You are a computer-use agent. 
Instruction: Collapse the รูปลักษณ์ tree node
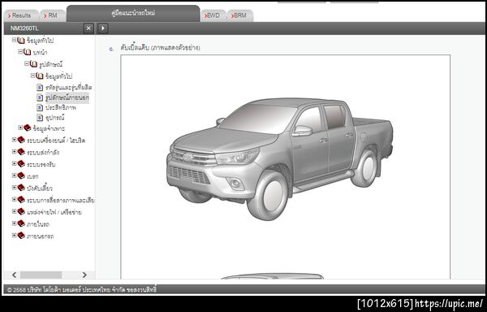(x=27, y=63)
